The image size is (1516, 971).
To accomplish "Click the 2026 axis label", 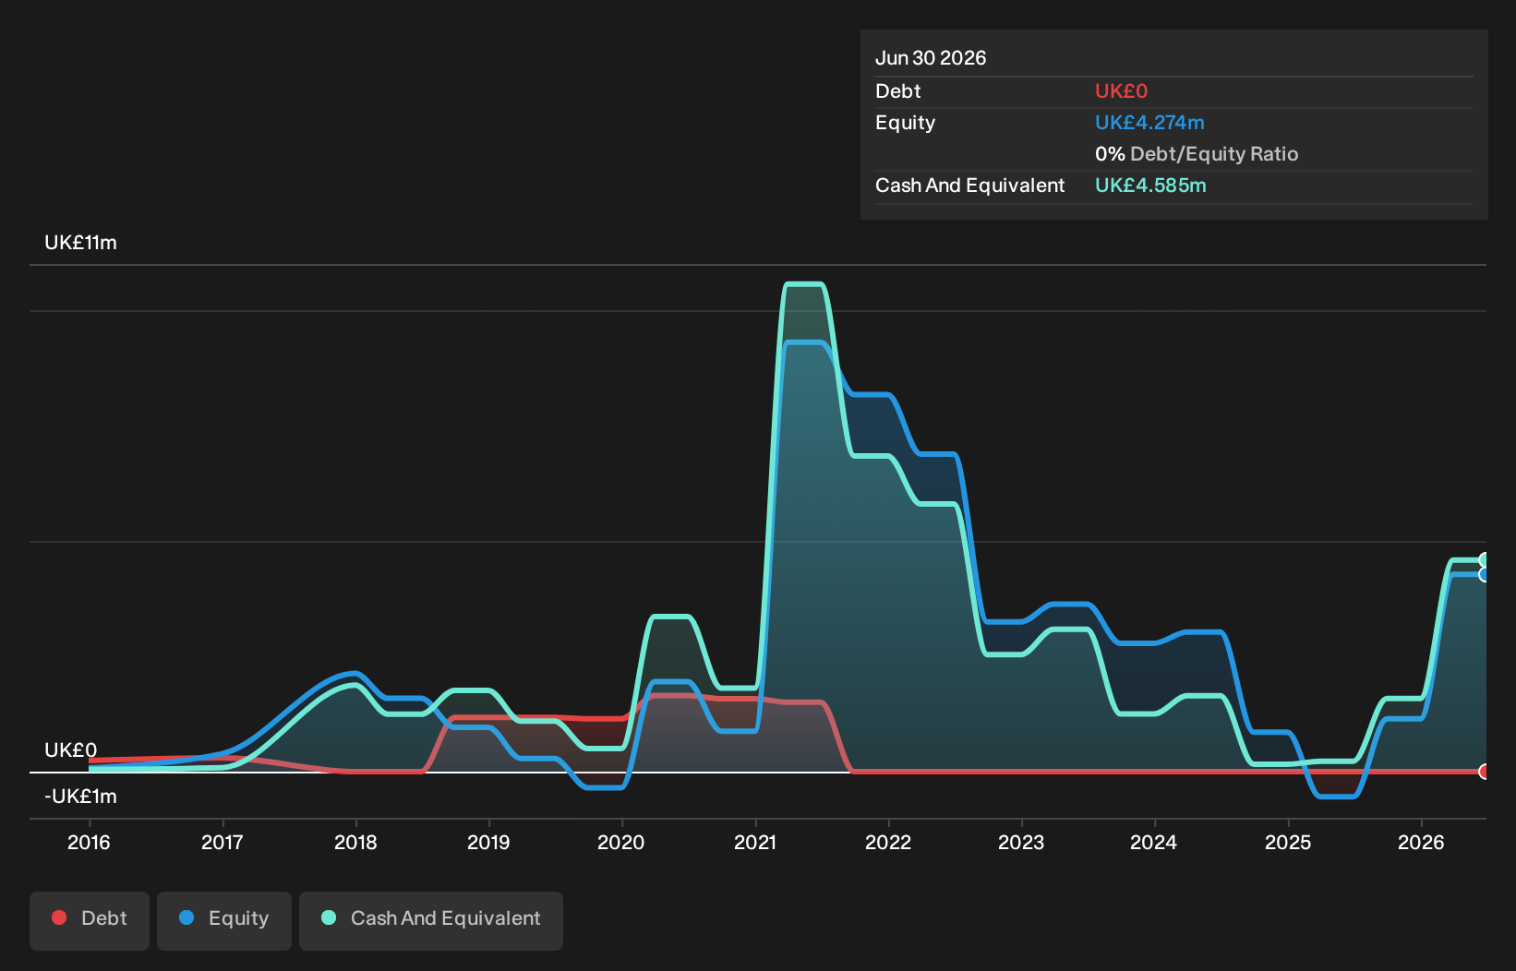I will pyautogui.click(x=1421, y=843).
